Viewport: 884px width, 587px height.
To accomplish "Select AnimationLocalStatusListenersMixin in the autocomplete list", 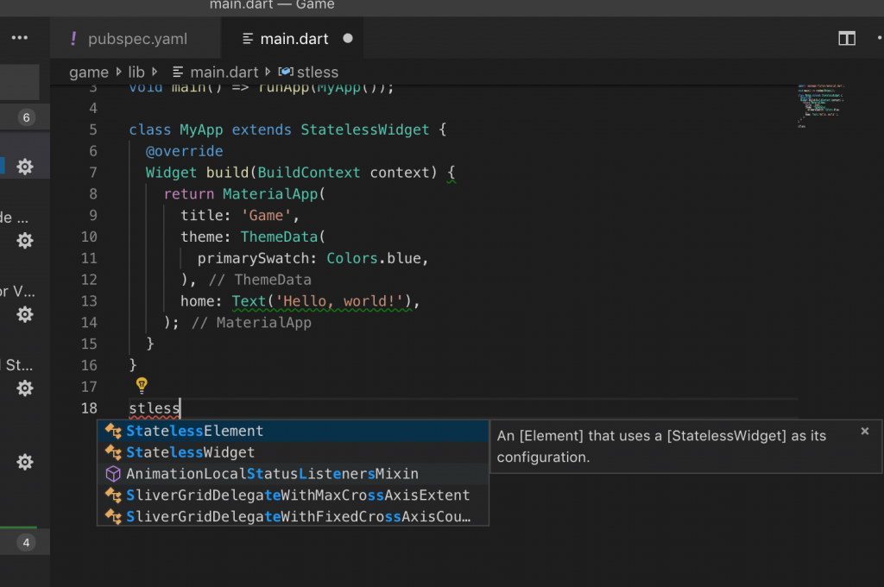I will coord(272,474).
